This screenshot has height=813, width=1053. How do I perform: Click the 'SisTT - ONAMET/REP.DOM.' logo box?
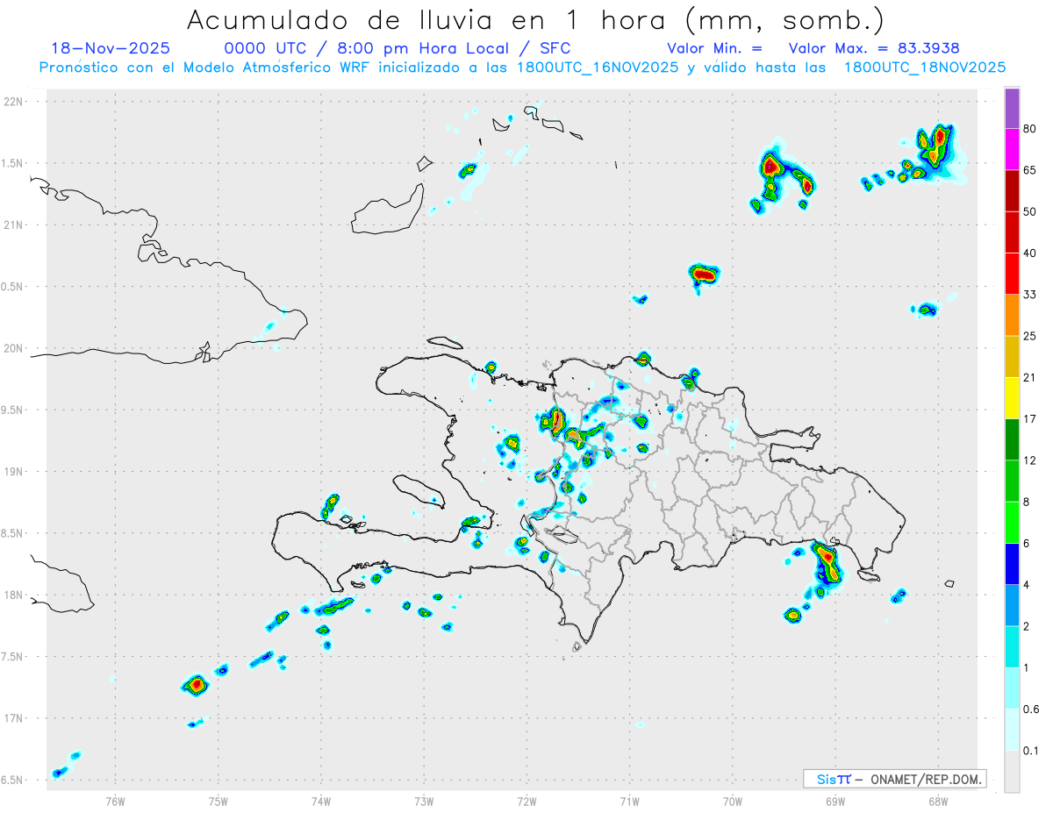[895, 779]
